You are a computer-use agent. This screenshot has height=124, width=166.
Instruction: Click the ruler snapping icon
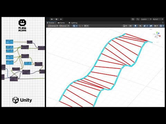tap(85, 26)
